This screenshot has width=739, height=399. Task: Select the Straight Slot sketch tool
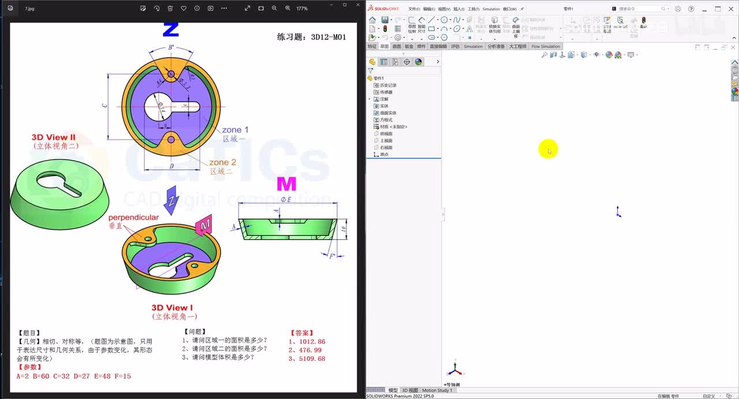coord(431,37)
